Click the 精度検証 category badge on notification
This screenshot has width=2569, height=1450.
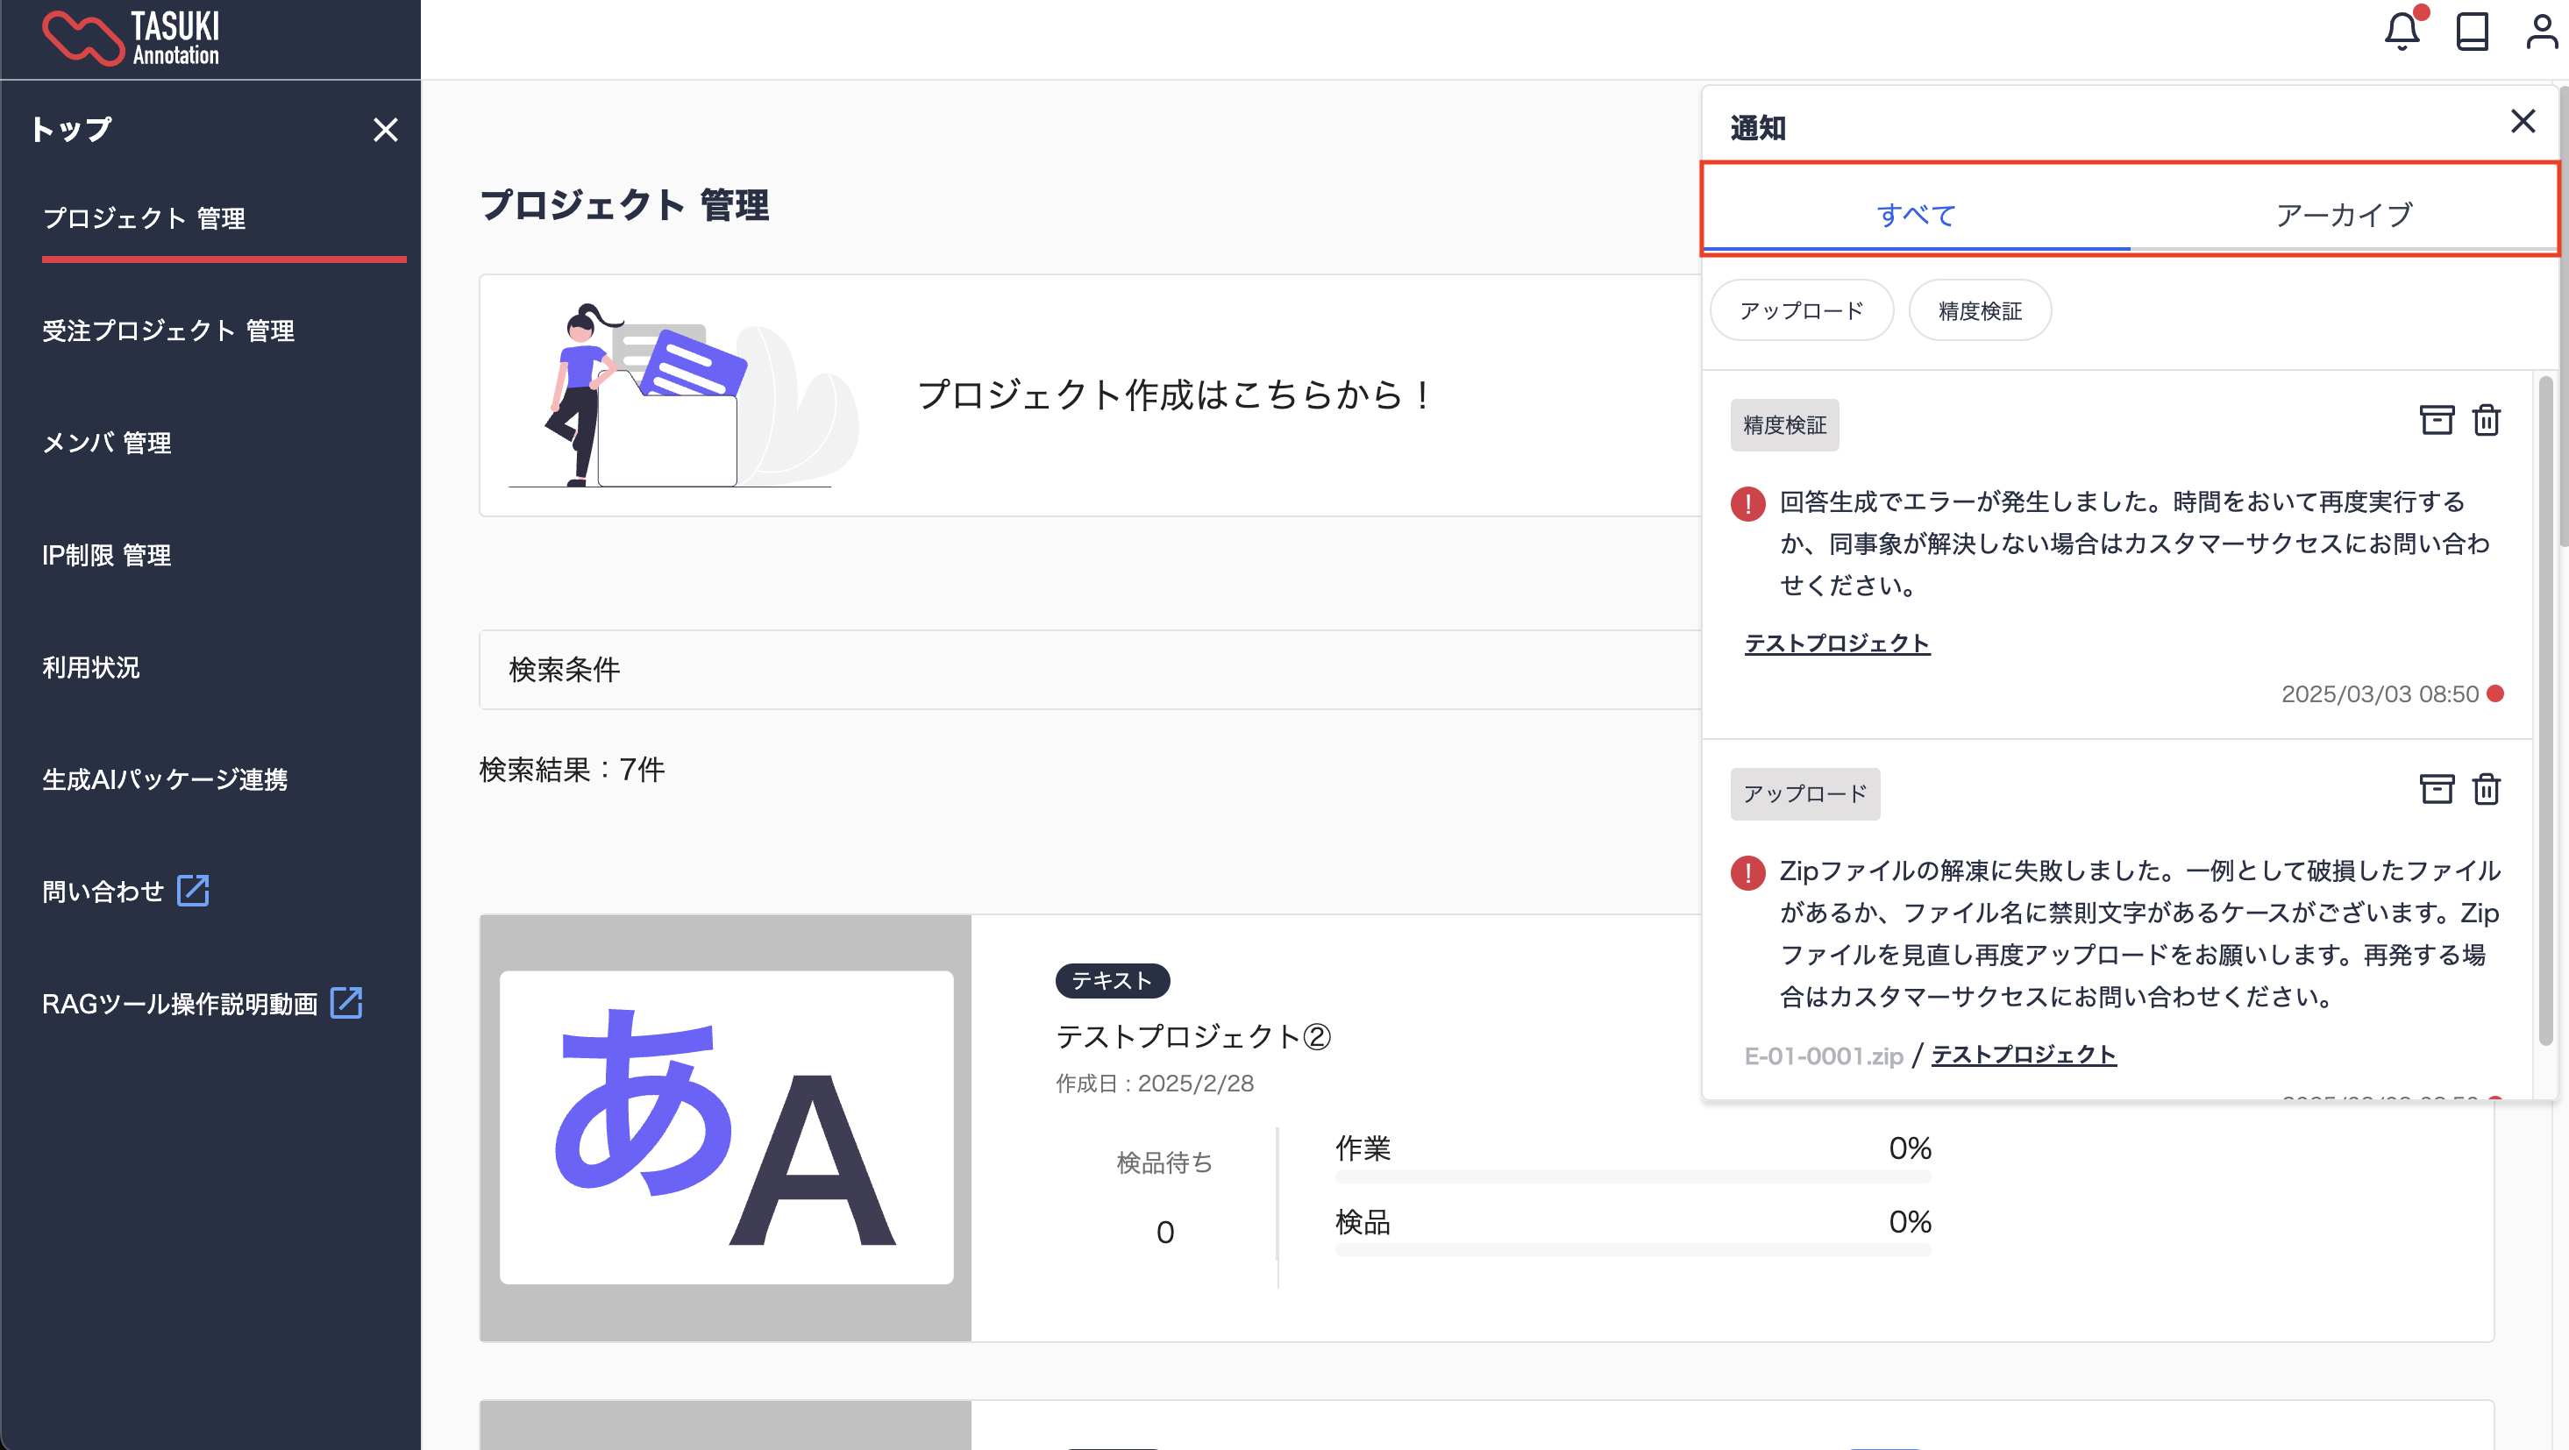[x=1784, y=426]
